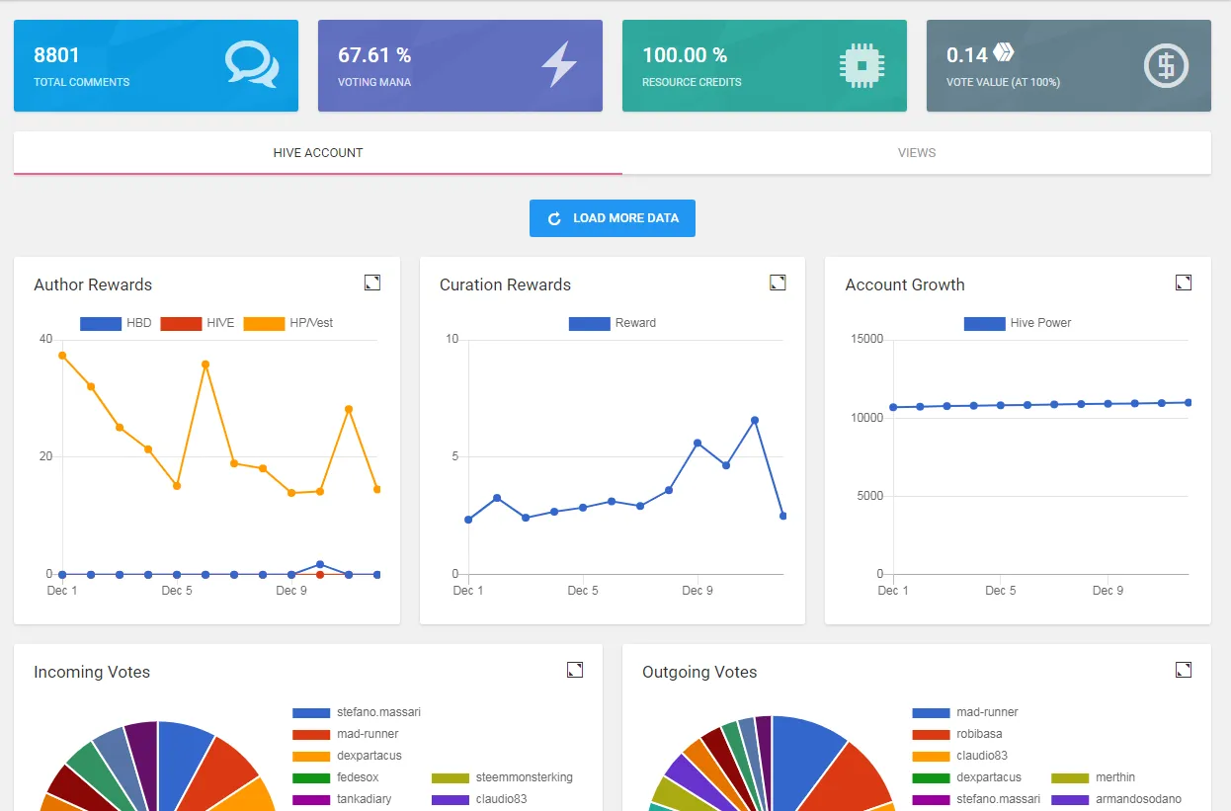Expand the Outgoing Votes chart fullscreen
Screen dimensions: 1231x811
(x=1183, y=670)
